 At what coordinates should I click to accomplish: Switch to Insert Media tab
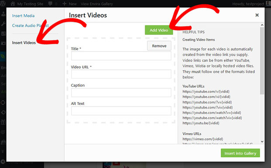pyautogui.click(x=23, y=16)
